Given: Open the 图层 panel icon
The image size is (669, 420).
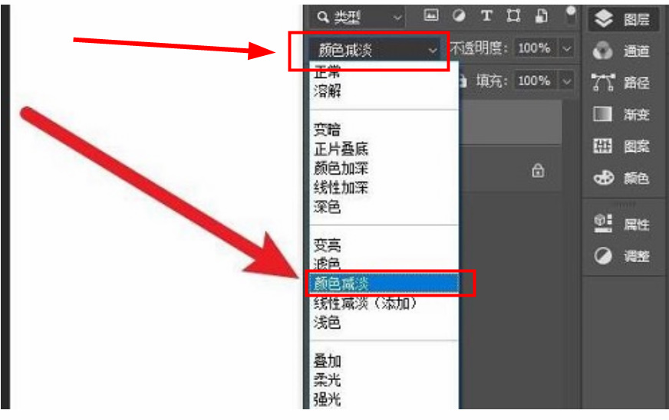Looking at the screenshot, I should tap(603, 18).
